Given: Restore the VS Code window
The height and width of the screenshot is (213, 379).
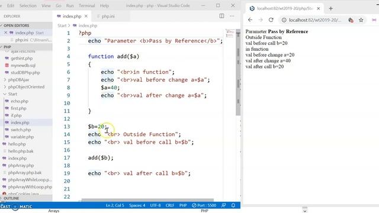Looking at the screenshot, I should [218, 5].
